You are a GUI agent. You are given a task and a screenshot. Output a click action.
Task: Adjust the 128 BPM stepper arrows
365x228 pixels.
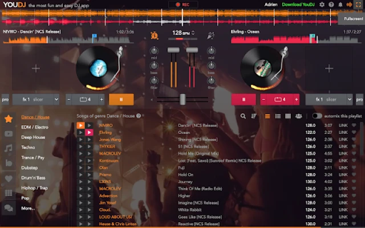(x=193, y=33)
